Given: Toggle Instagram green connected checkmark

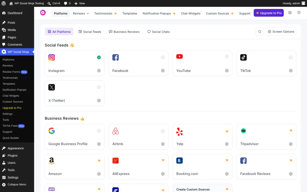Looking at the screenshot, I should click(x=99, y=57).
